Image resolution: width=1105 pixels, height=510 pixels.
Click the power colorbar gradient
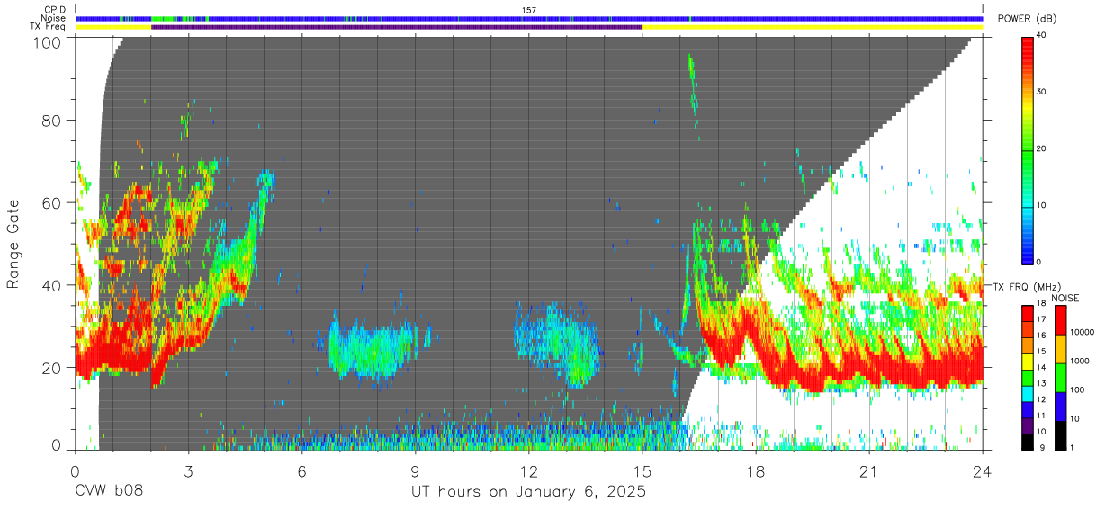tap(1028, 149)
